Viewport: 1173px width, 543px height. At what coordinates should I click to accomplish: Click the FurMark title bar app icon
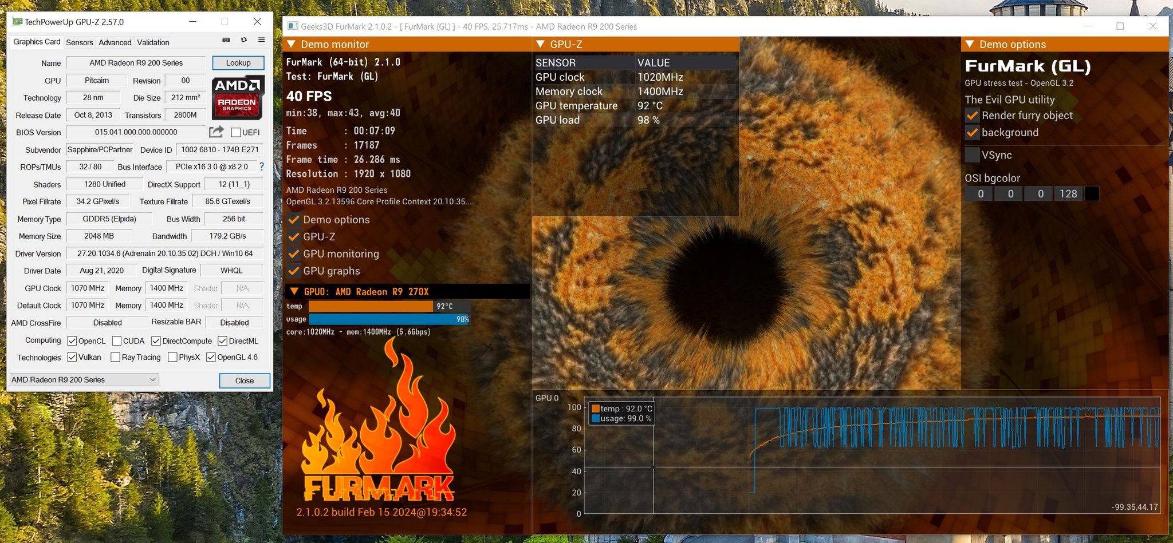click(x=293, y=26)
